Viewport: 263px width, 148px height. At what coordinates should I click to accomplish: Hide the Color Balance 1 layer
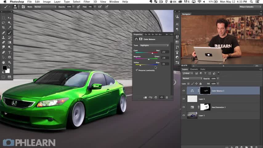pyautogui.click(x=184, y=91)
